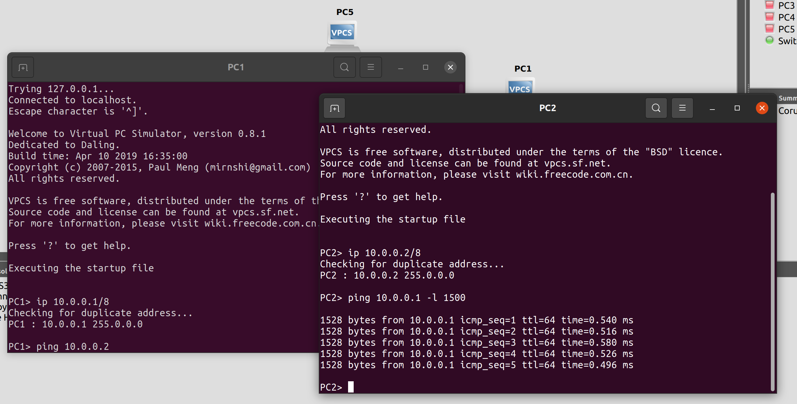
Task: Toggle the red PC5 status indicator
Action: click(x=769, y=28)
